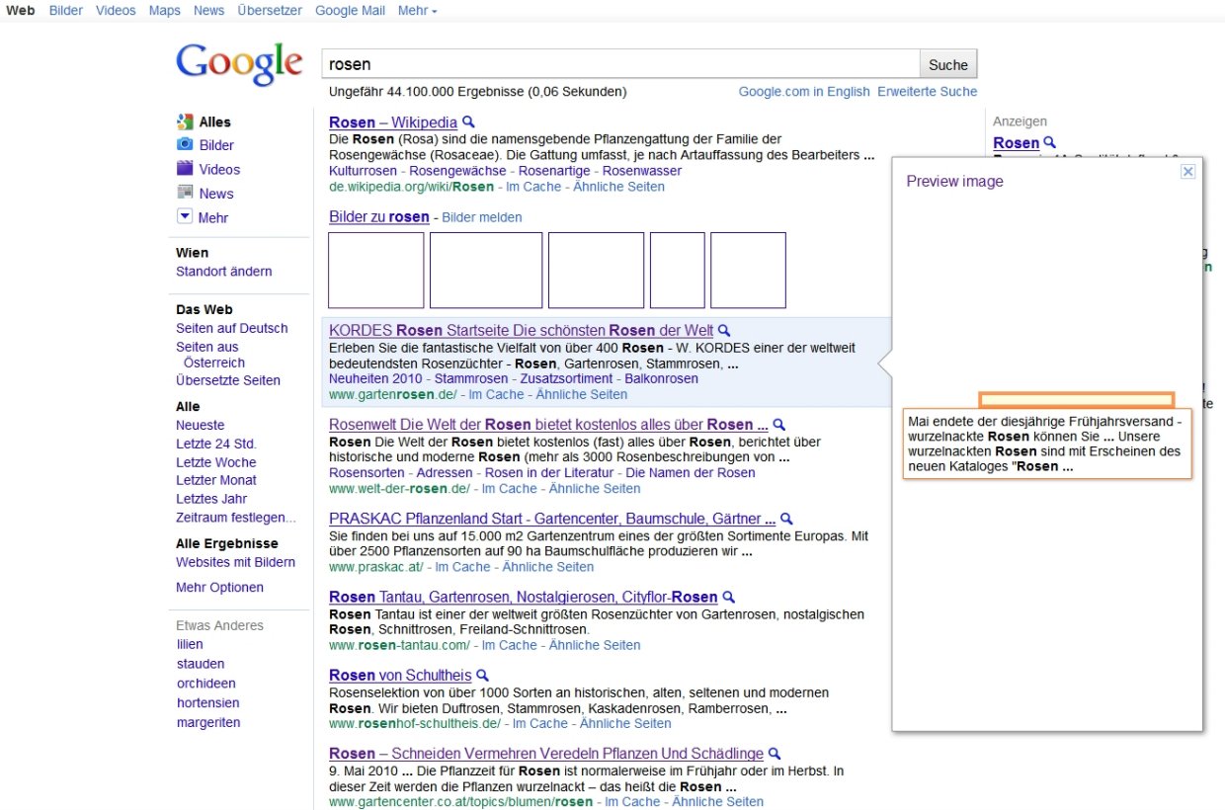Click the preview magnifier beside the Rosen Tantau result
The height and width of the screenshot is (810, 1225).
(x=729, y=597)
